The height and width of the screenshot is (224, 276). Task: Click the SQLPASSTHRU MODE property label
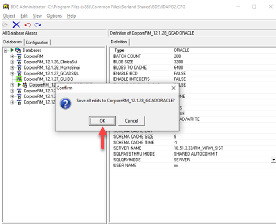pyautogui.click(x=134, y=154)
